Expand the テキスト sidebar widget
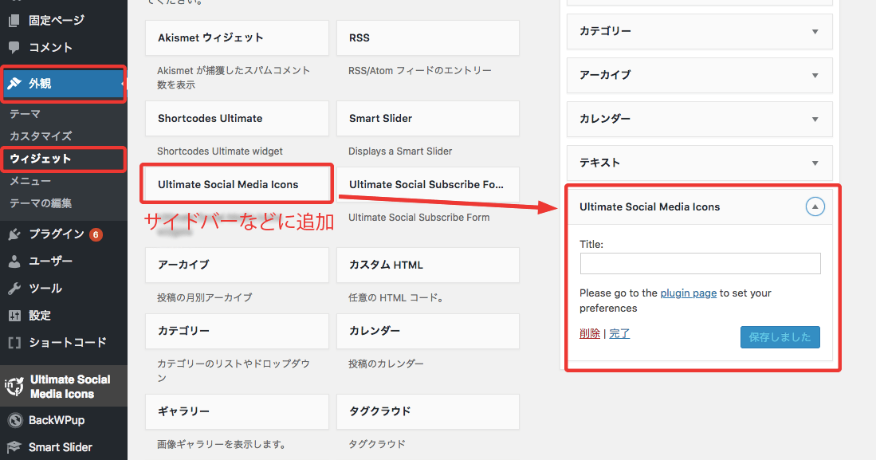Screen dimensions: 876x460 (815, 163)
